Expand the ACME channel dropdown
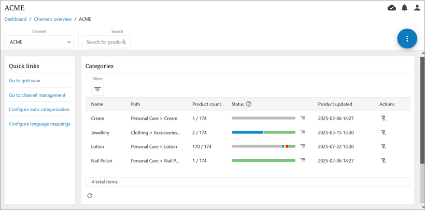The image size is (425, 210). (x=39, y=42)
